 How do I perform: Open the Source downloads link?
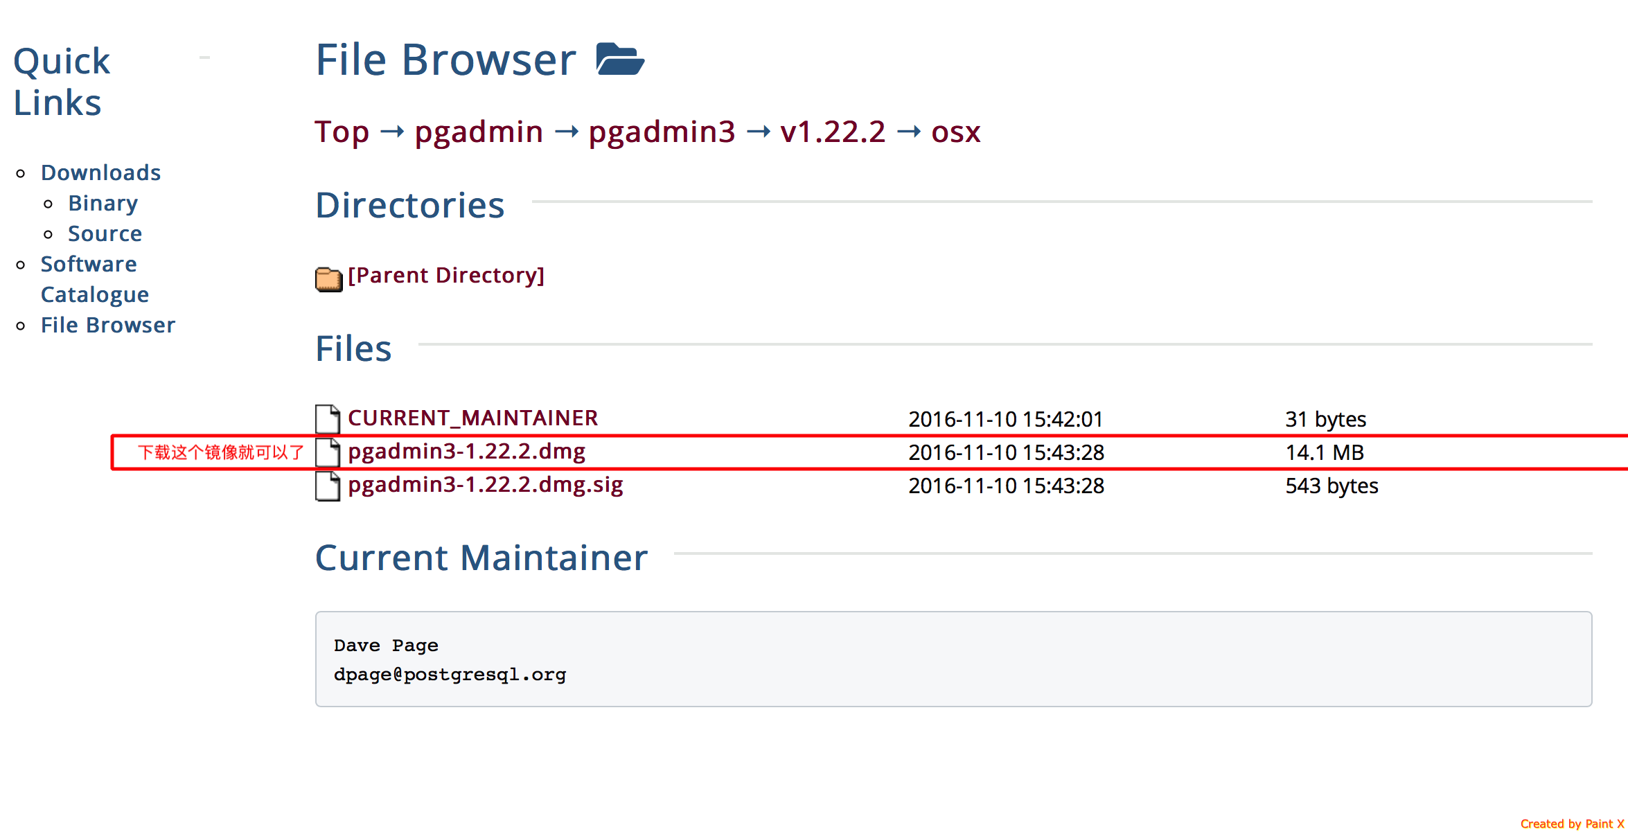pyautogui.click(x=105, y=233)
